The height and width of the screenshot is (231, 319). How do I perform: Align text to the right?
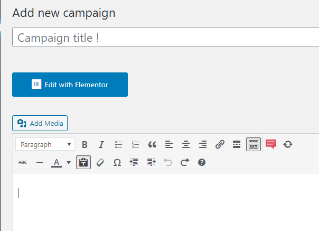pos(203,144)
